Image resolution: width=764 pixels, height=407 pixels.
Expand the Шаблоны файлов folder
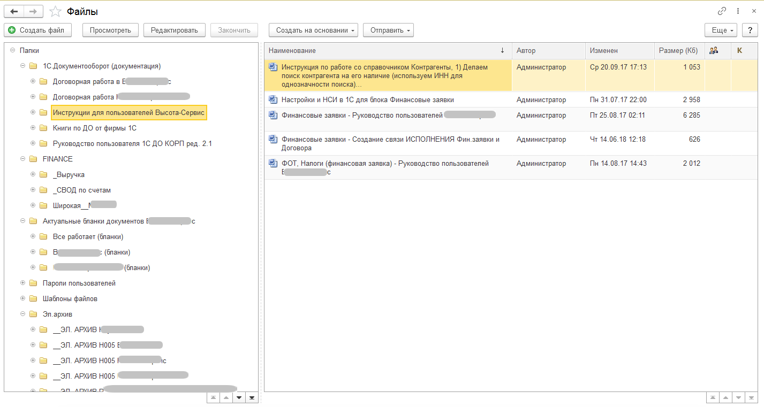pos(22,299)
